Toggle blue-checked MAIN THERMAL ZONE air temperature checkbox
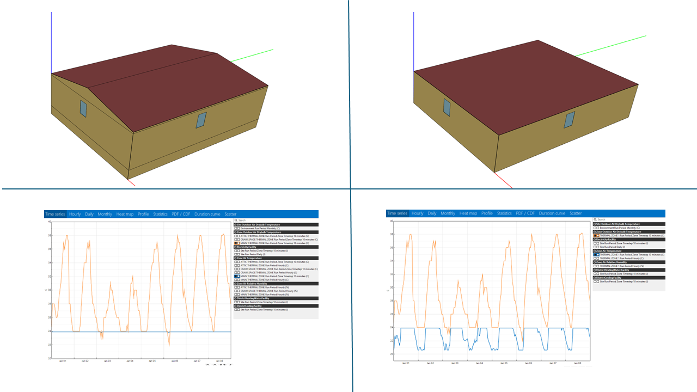 click(x=236, y=276)
